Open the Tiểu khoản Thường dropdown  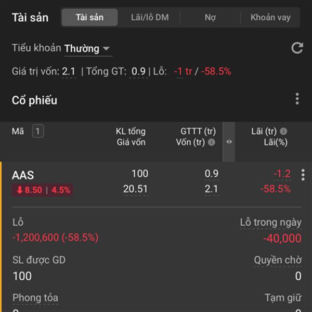(87, 49)
